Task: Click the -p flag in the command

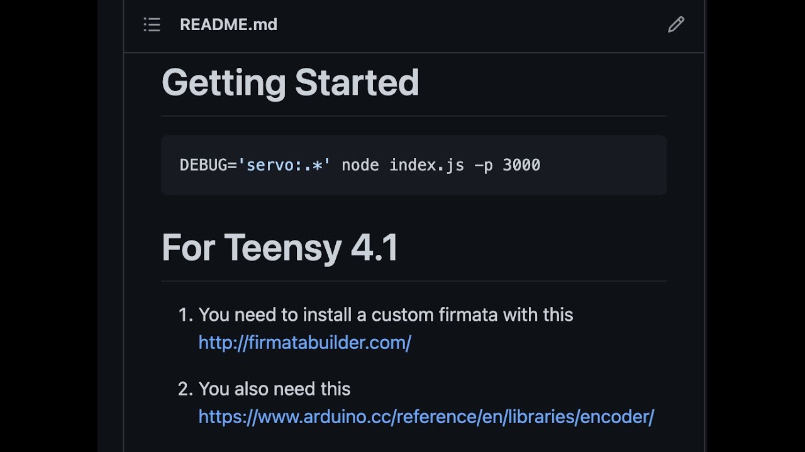Action: coord(483,165)
